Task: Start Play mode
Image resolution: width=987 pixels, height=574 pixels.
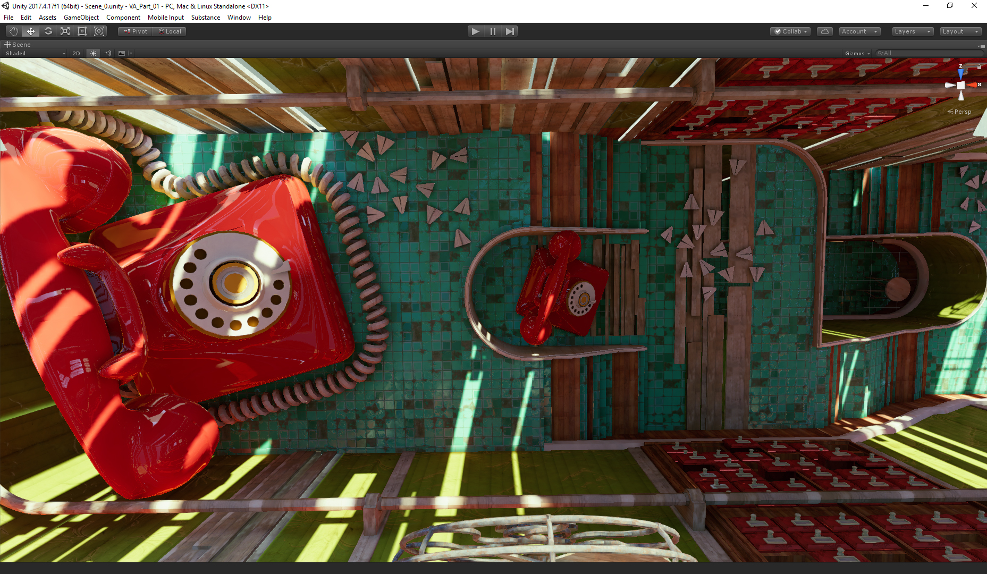Action: click(x=476, y=31)
